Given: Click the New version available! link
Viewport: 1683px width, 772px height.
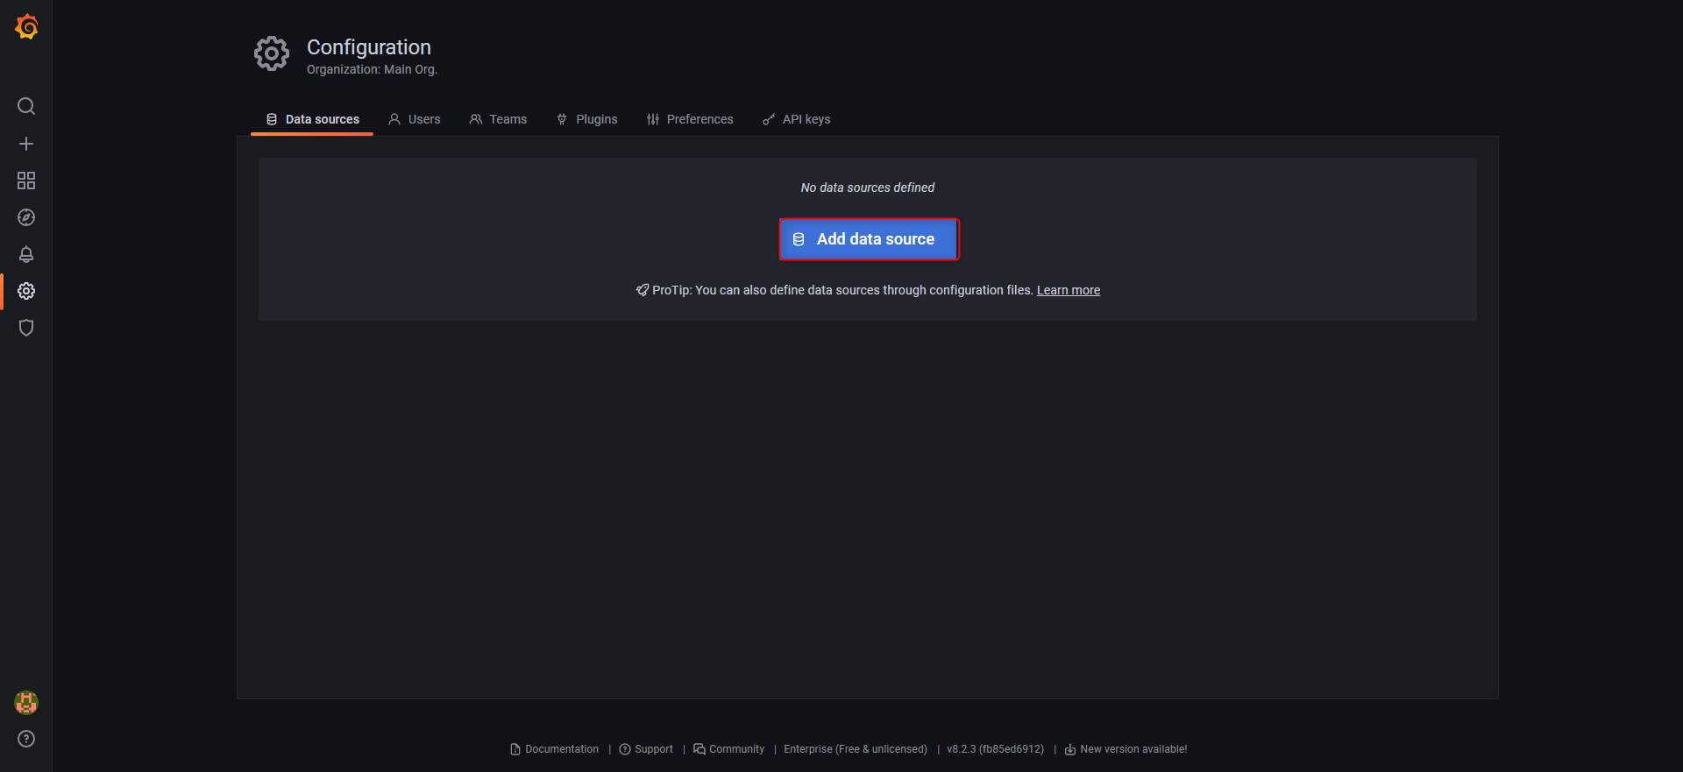Looking at the screenshot, I should click(x=1126, y=749).
